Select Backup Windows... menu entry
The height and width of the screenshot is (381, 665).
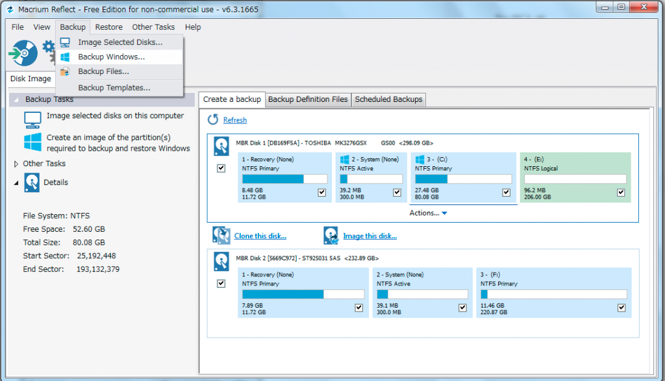[119, 56]
